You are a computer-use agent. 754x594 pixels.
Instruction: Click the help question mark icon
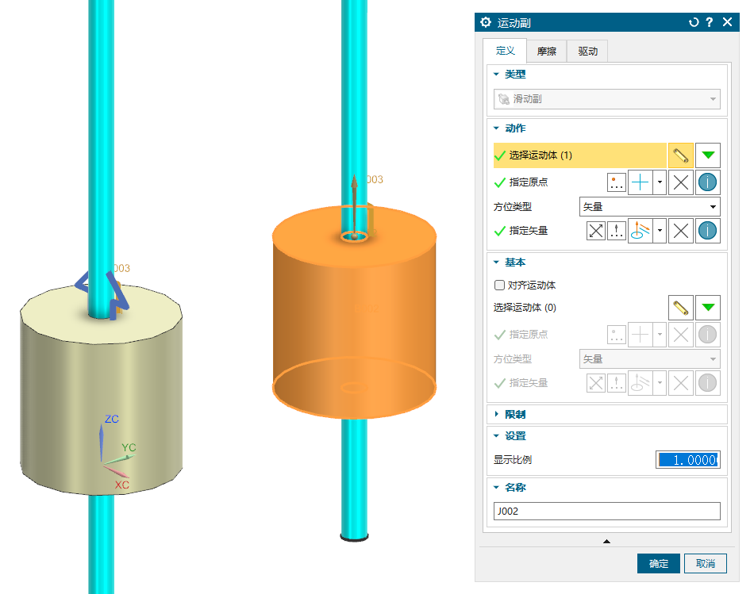(710, 23)
